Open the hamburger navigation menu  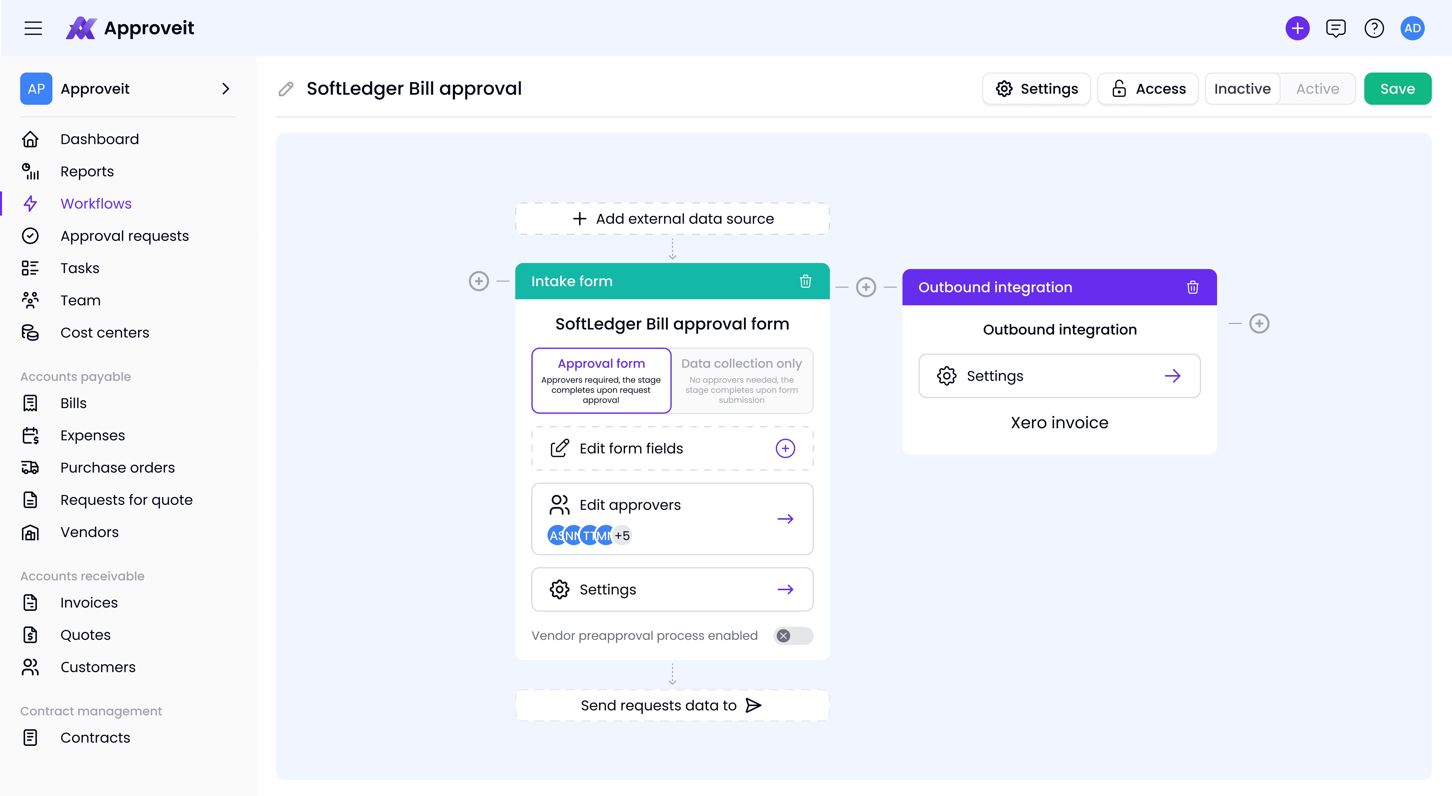click(x=33, y=28)
